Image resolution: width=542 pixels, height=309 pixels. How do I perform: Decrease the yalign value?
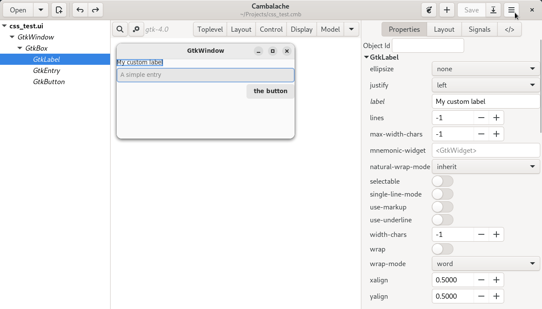481,296
